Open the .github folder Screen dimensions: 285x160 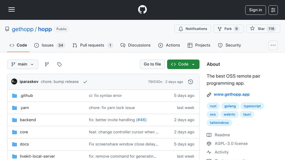point(26,96)
